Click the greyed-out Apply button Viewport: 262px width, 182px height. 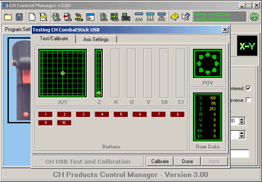[215, 161]
